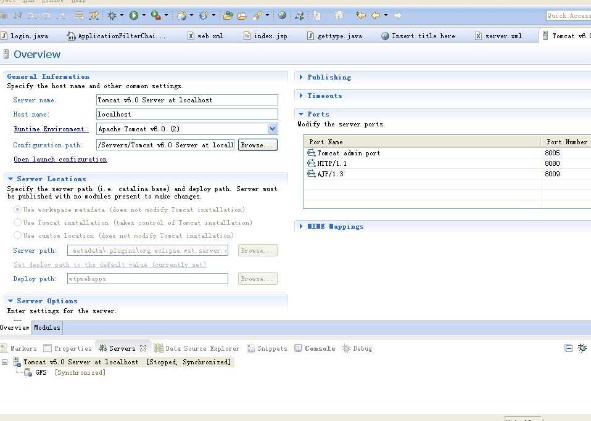Open the Runtime Environment combo box
This screenshot has height=421, width=591.
(273, 129)
